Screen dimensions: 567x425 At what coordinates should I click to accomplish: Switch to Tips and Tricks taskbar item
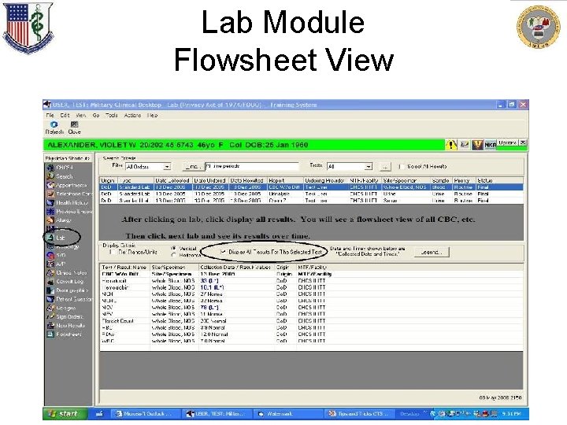(x=358, y=414)
